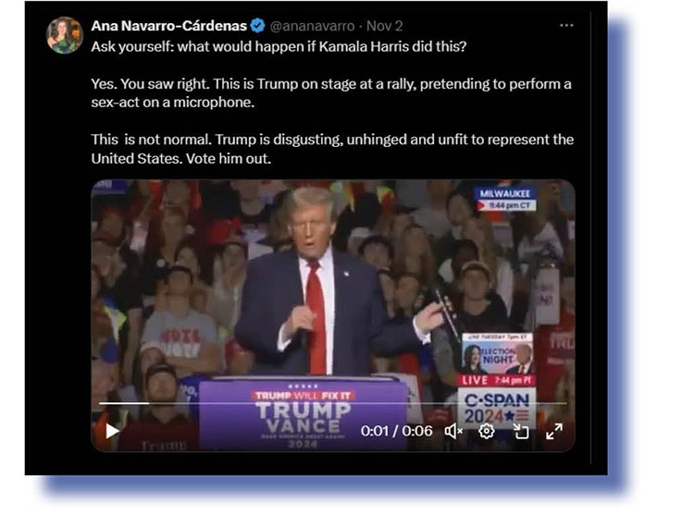Click the Ana Navarro-Cárdenas display name
This screenshot has height=514, width=682.
point(168,26)
